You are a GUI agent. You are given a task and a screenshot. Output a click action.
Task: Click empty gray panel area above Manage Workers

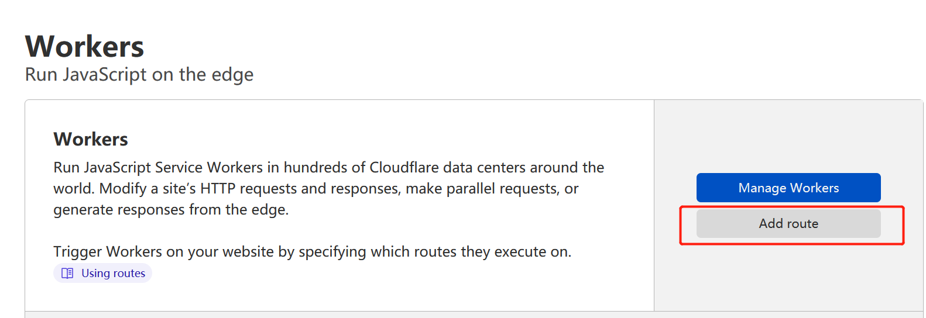pyautogui.click(x=788, y=136)
